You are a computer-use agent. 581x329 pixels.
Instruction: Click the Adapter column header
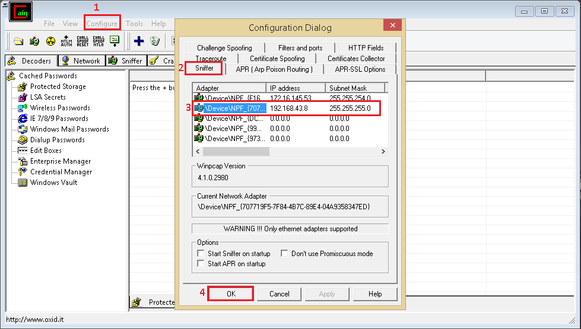click(x=229, y=88)
